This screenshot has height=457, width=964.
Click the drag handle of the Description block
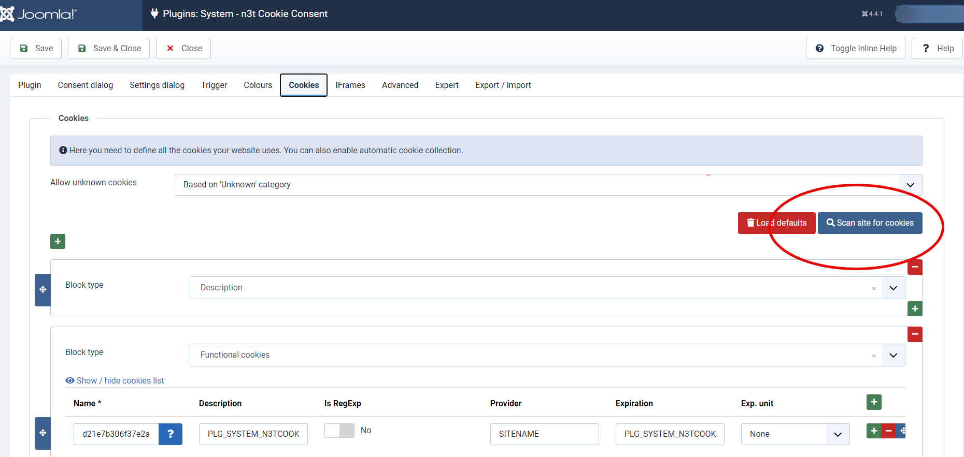pyautogui.click(x=42, y=290)
